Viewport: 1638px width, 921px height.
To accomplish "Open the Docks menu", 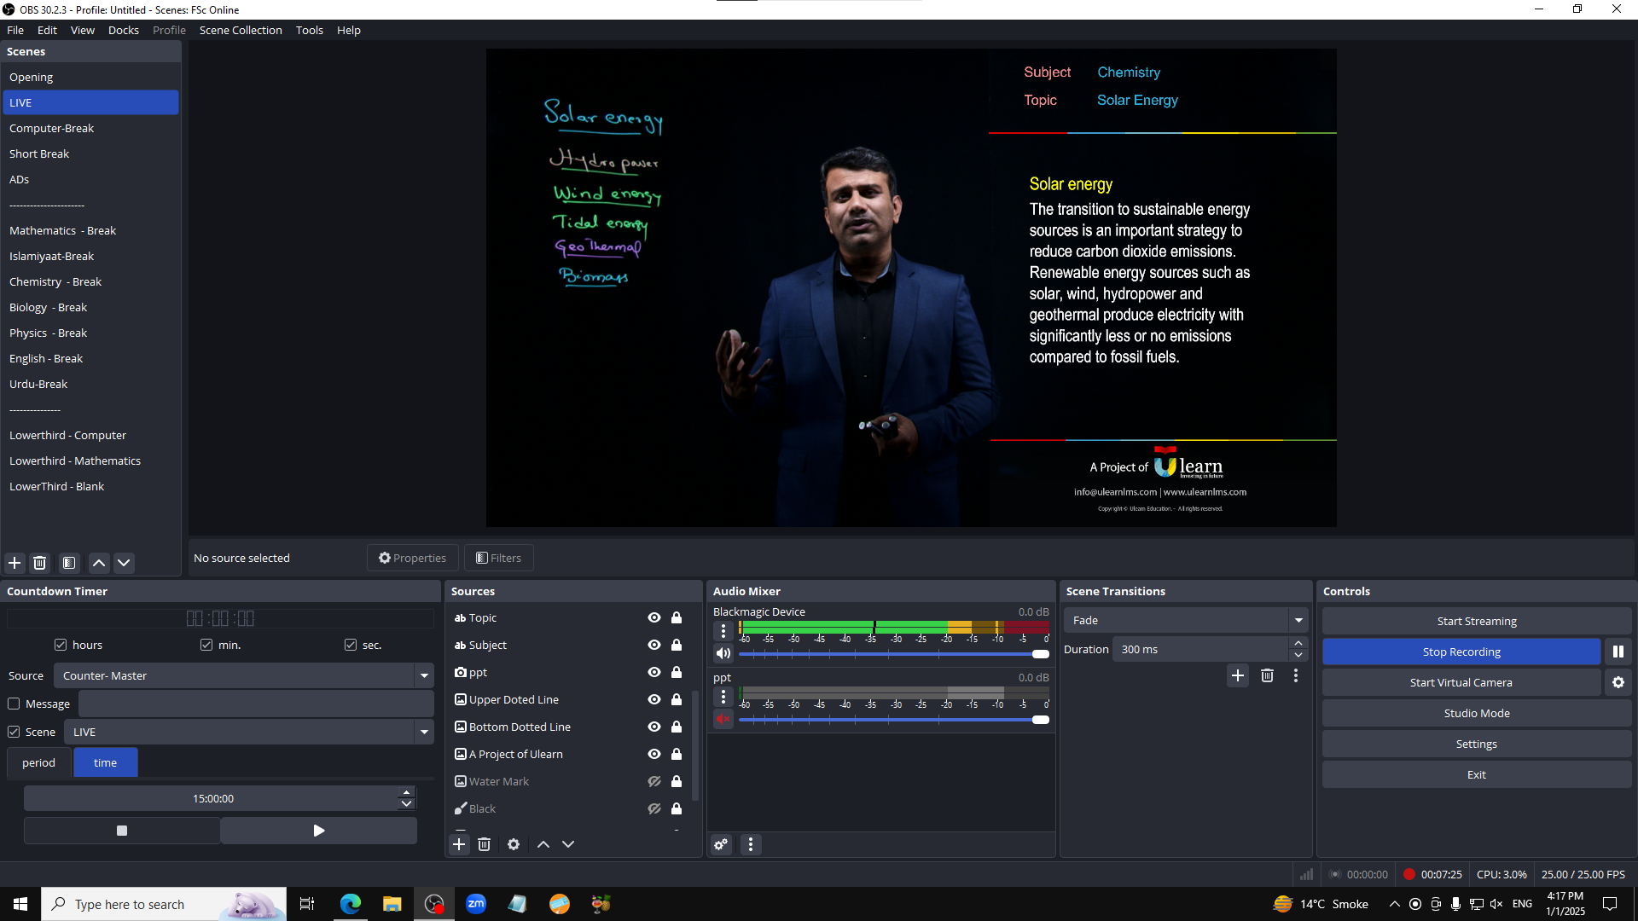I will [x=124, y=30].
